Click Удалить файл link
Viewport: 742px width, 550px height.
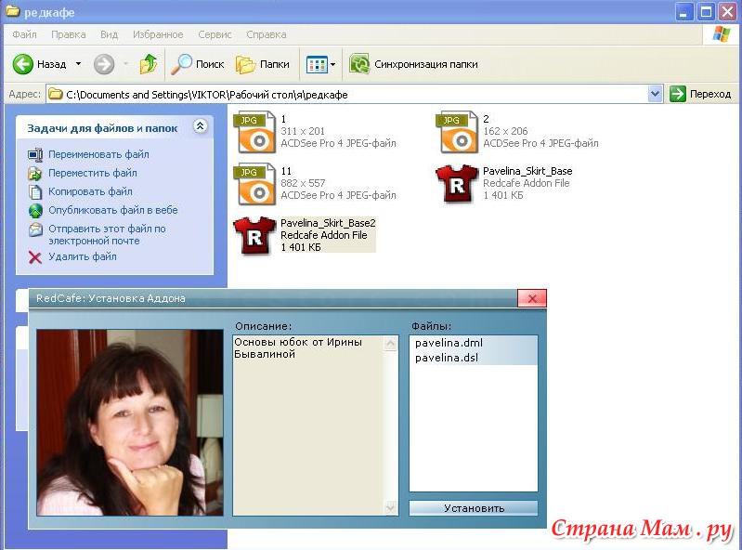(x=83, y=256)
